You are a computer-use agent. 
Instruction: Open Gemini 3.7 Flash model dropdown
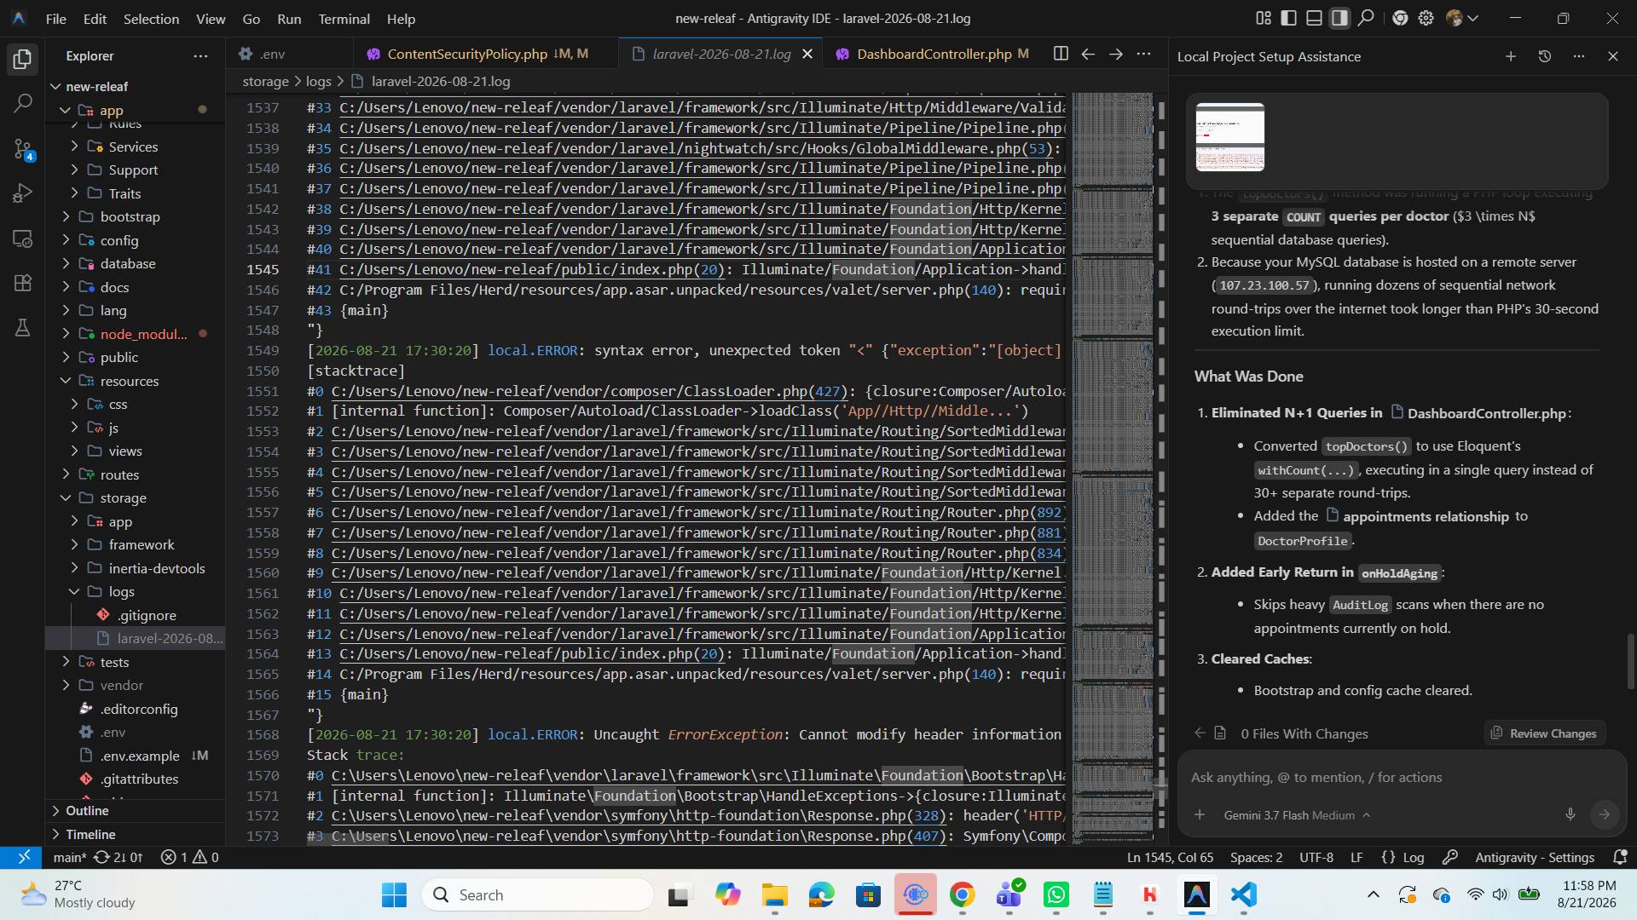(1297, 815)
